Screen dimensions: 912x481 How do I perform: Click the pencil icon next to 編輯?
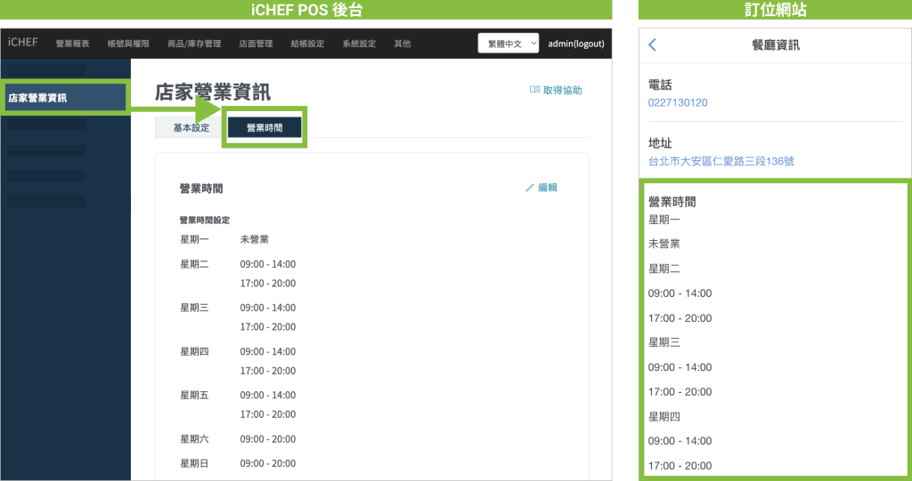pos(530,188)
